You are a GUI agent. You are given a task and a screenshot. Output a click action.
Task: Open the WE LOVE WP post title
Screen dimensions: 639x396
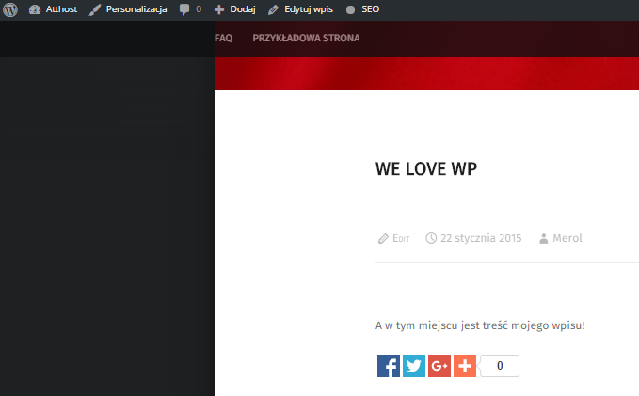click(x=426, y=169)
